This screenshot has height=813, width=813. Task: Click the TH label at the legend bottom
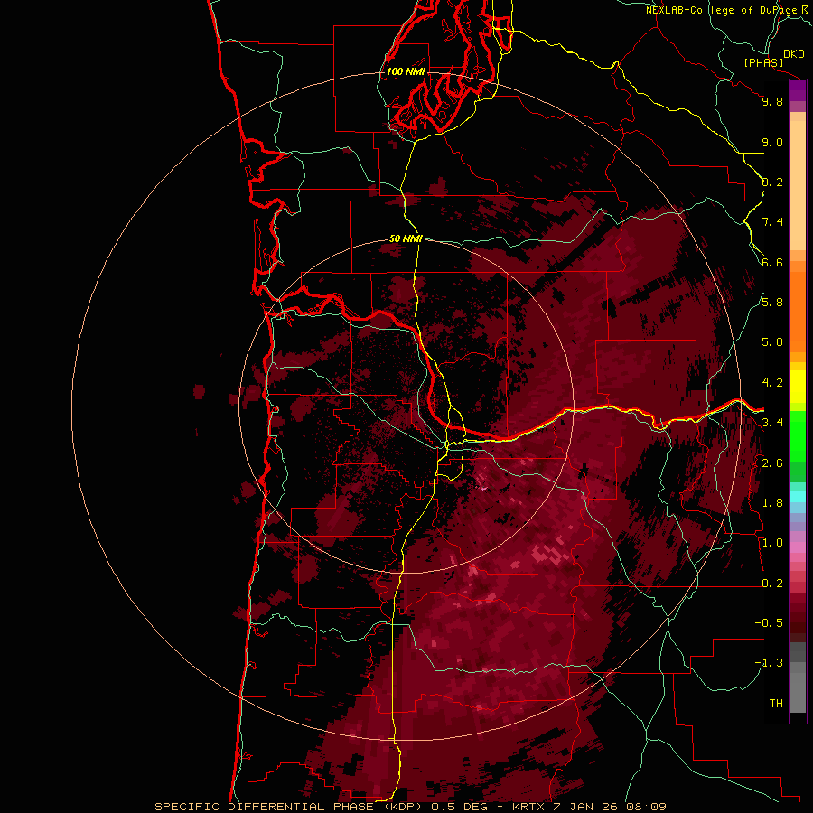tap(776, 704)
